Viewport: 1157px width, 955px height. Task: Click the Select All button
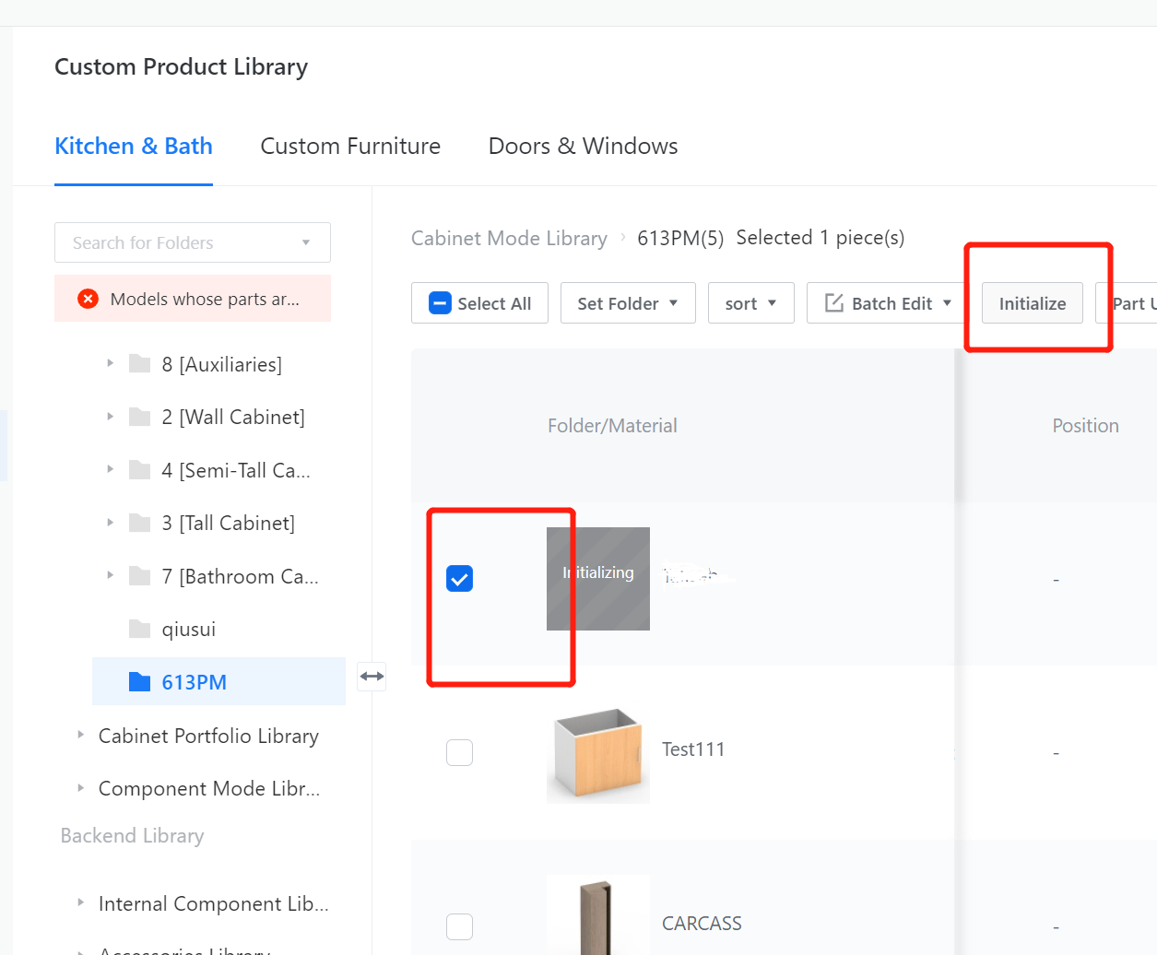pos(479,303)
